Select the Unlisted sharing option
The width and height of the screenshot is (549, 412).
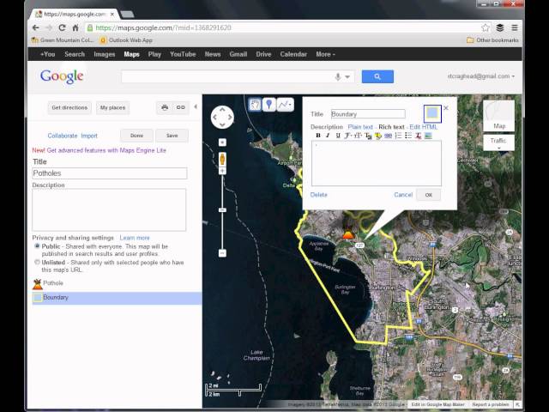(37, 262)
